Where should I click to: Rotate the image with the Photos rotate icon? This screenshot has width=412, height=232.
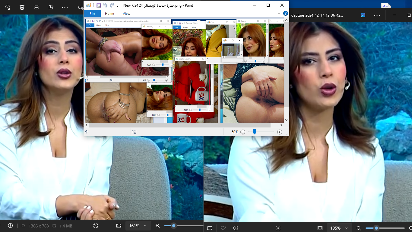(8, 7)
